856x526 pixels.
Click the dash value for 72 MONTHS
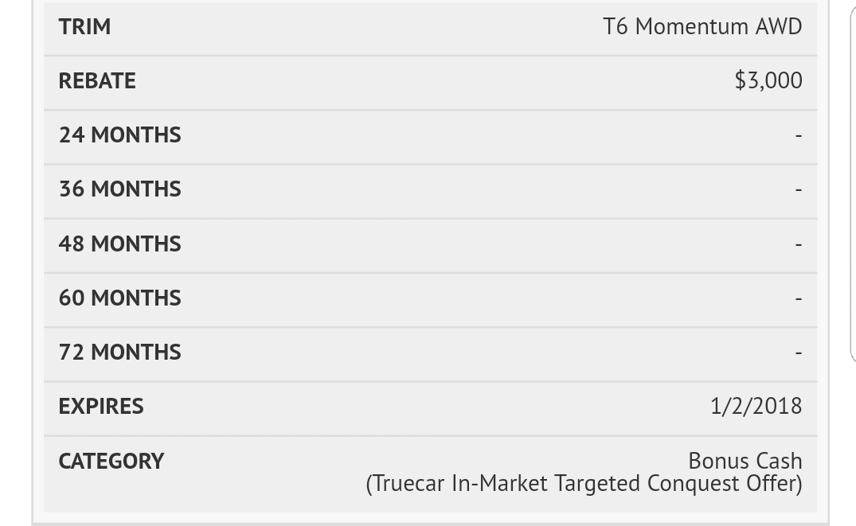point(799,353)
